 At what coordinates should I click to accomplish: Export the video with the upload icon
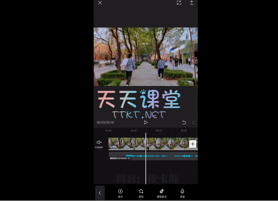pyautogui.click(x=192, y=3)
